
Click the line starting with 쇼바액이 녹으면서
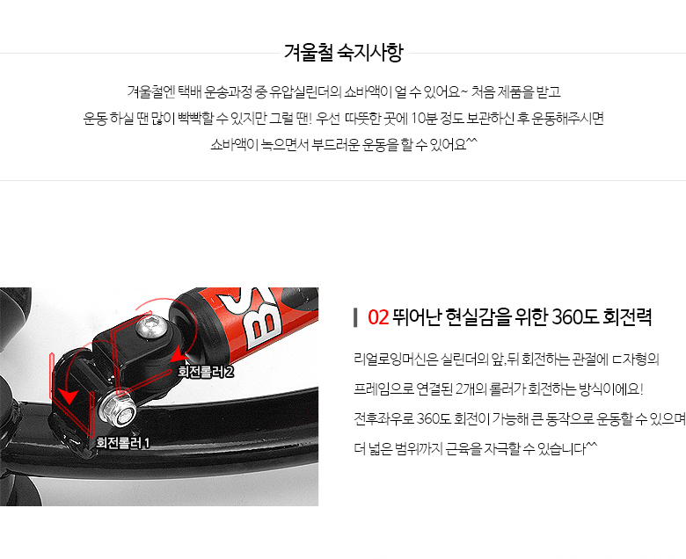(x=343, y=144)
